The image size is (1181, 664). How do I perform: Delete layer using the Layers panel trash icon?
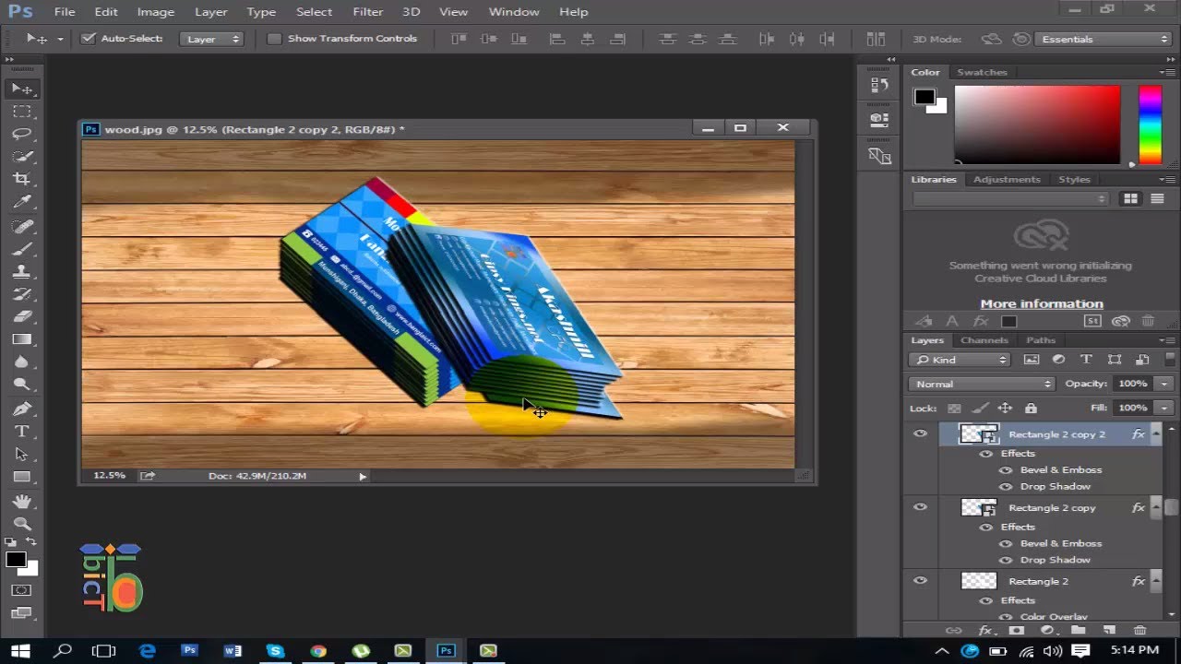coord(1140,631)
